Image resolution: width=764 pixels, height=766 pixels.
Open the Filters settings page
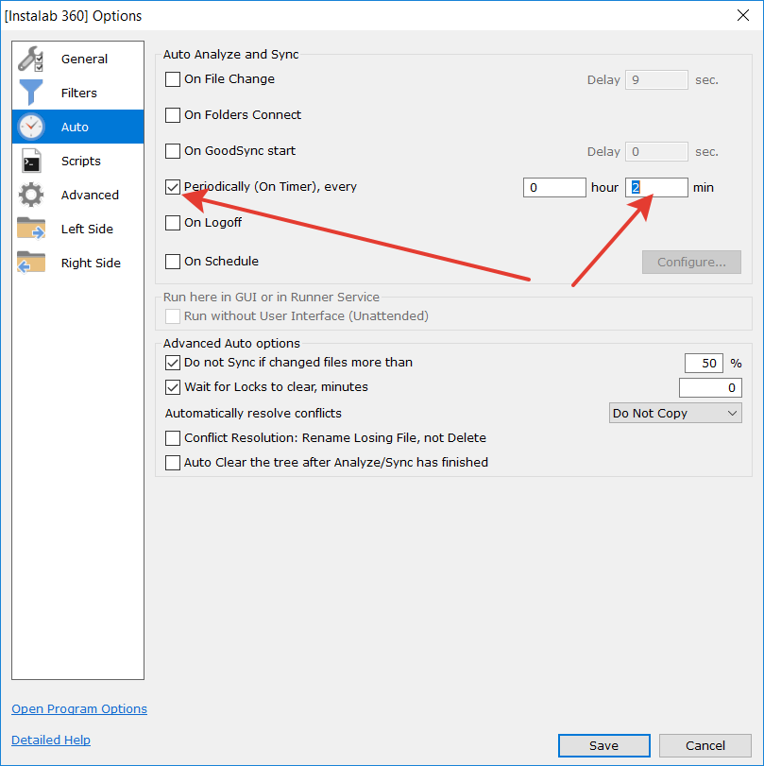click(78, 93)
